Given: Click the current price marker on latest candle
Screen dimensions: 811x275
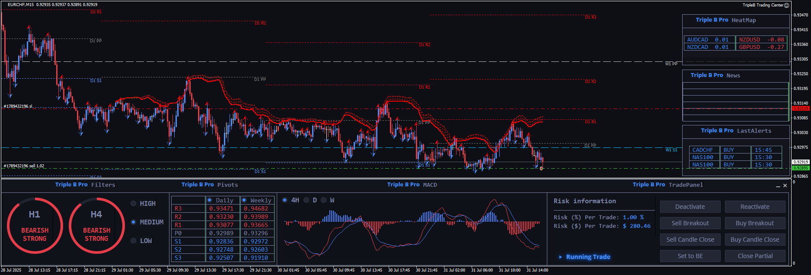Looking at the screenshot, I should (x=541, y=168).
